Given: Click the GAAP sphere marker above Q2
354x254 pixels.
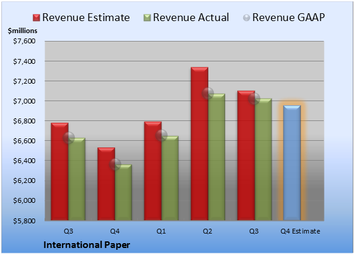Looking at the screenshot, I should (x=208, y=93).
